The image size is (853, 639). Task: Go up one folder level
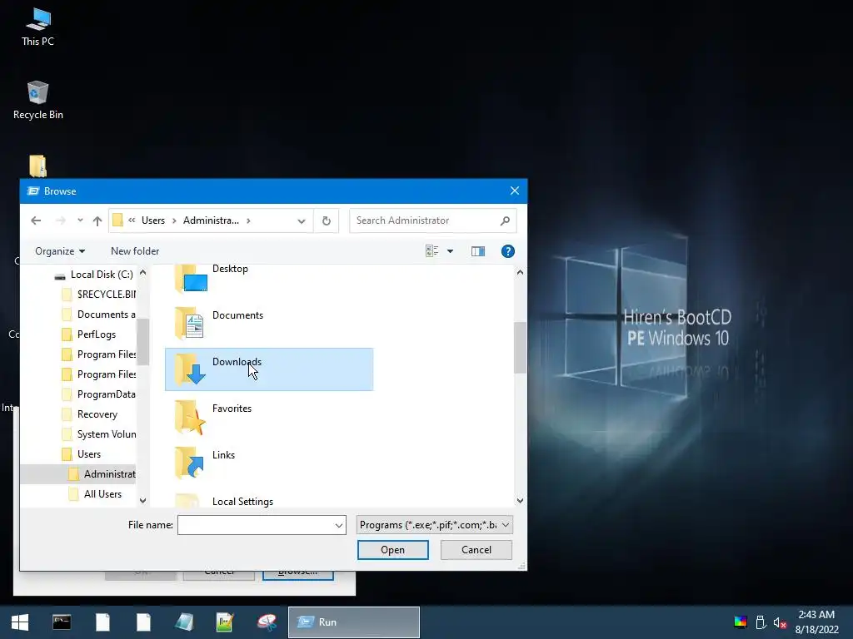click(97, 220)
